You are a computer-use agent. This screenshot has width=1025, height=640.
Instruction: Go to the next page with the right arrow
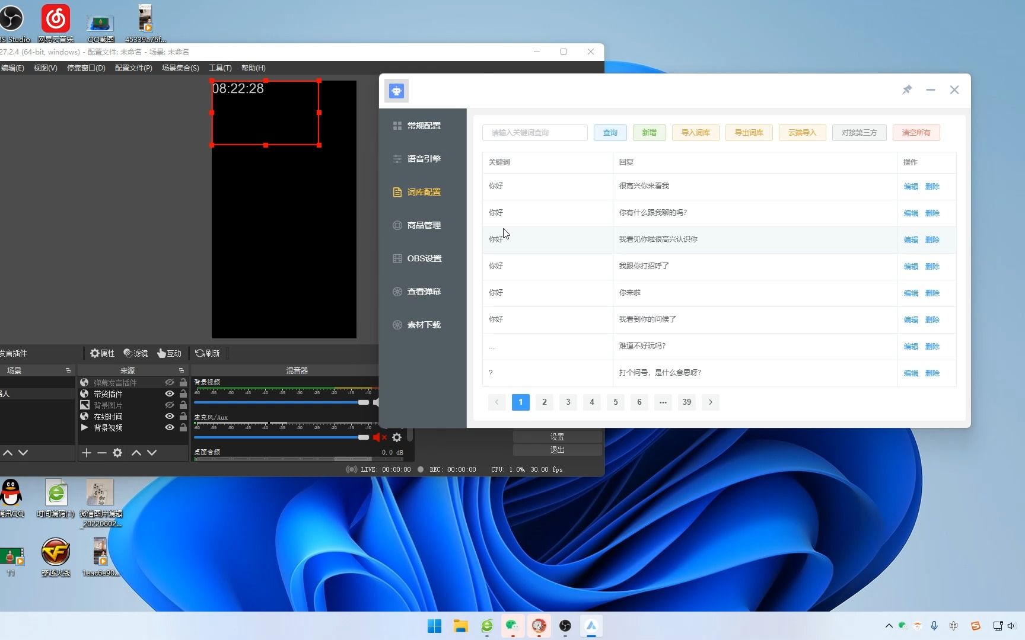710,402
